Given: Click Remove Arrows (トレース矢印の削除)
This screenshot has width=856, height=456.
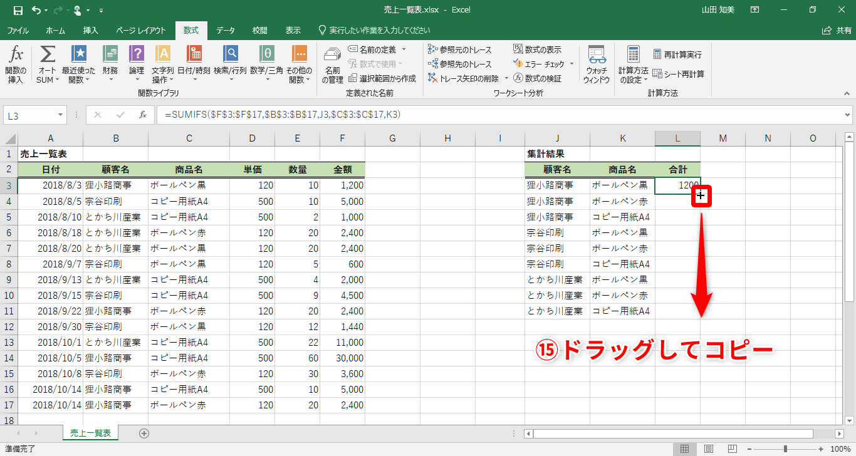Looking at the screenshot, I should (x=464, y=78).
